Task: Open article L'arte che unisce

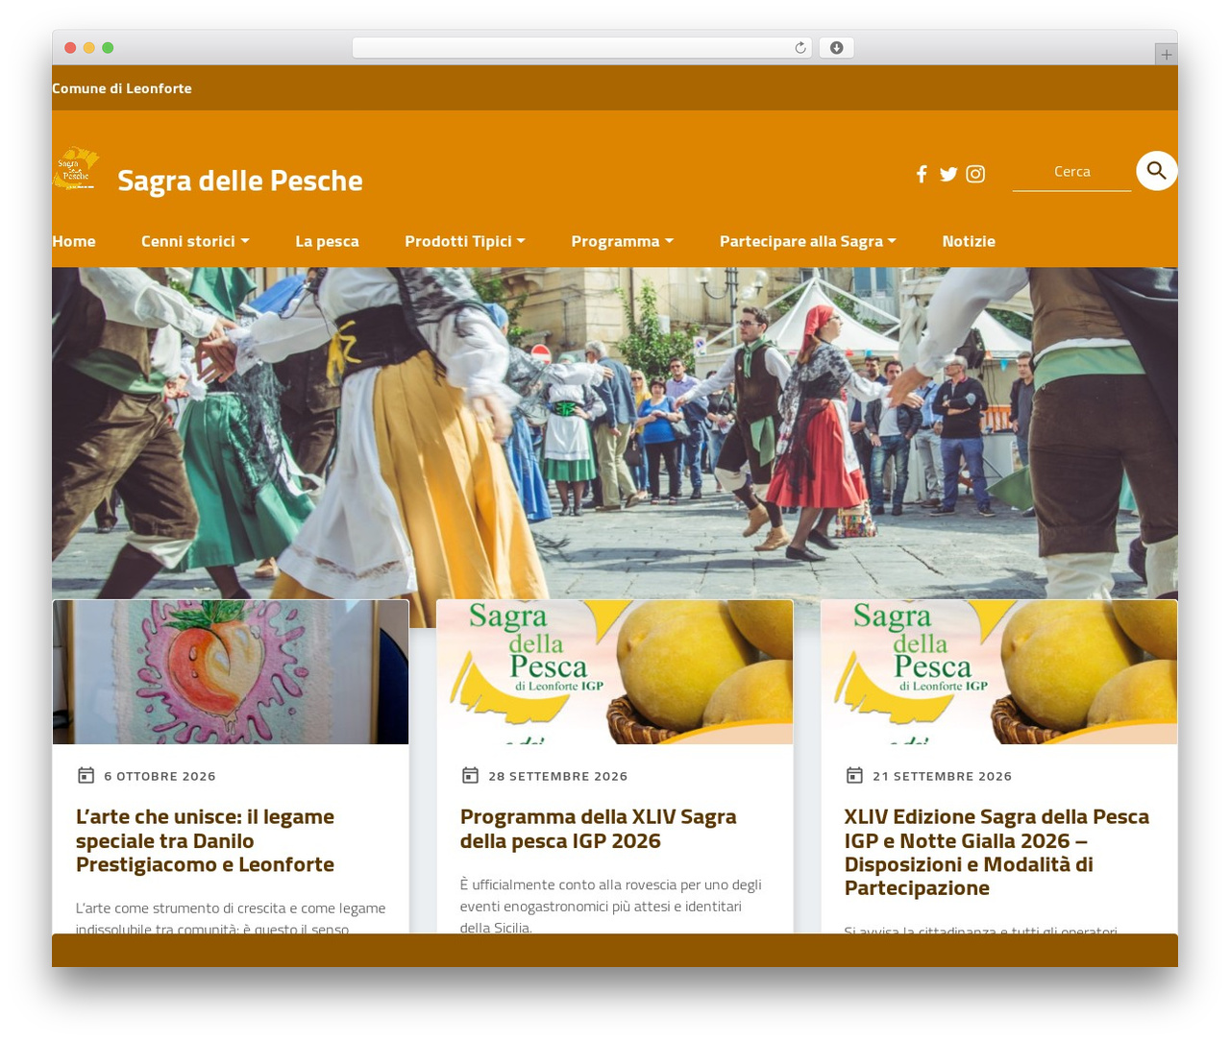Action: pos(205,840)
